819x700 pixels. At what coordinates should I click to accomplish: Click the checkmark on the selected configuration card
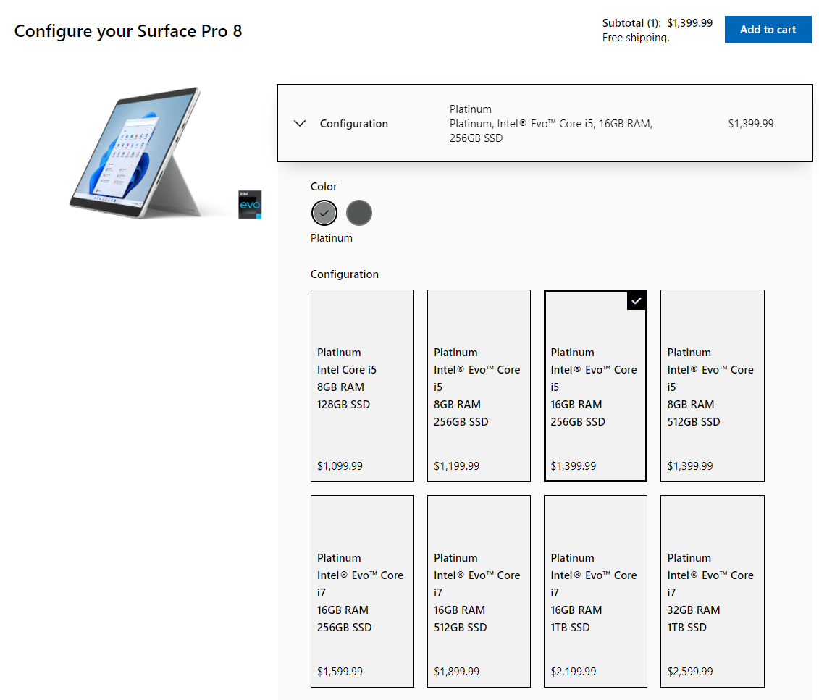coord(637,300)
